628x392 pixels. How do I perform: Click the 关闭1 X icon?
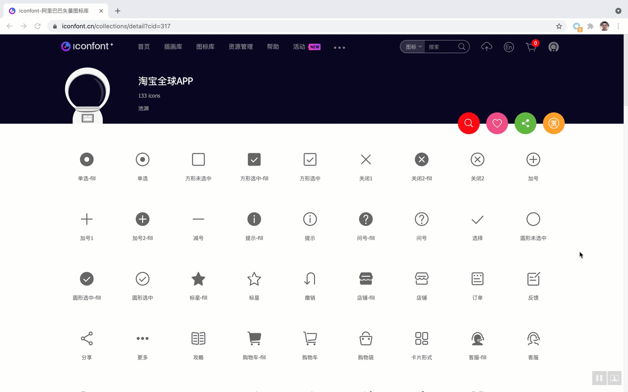coord(366,159)
